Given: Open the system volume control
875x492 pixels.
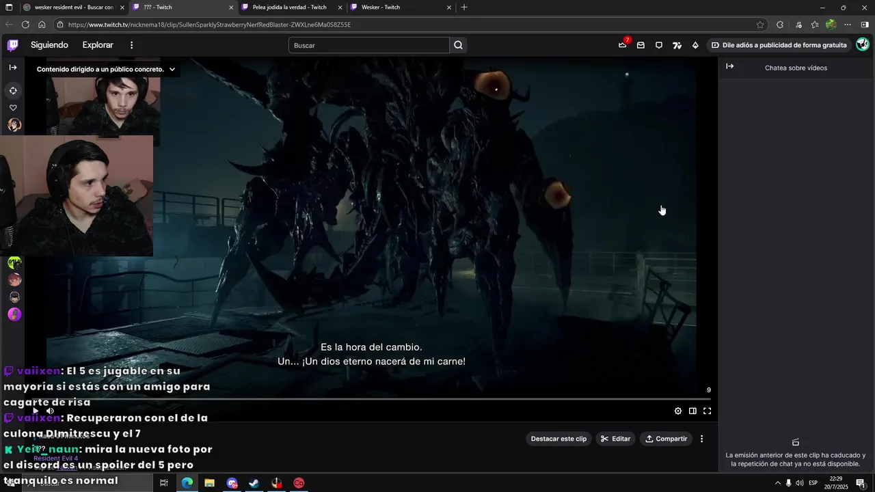Looking at the screenshot, I should [800, 483].
